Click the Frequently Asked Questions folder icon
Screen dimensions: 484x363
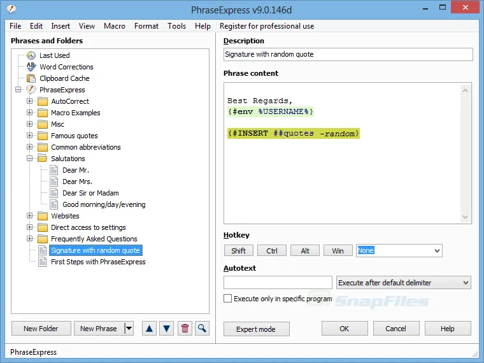(x=43, y=239)
